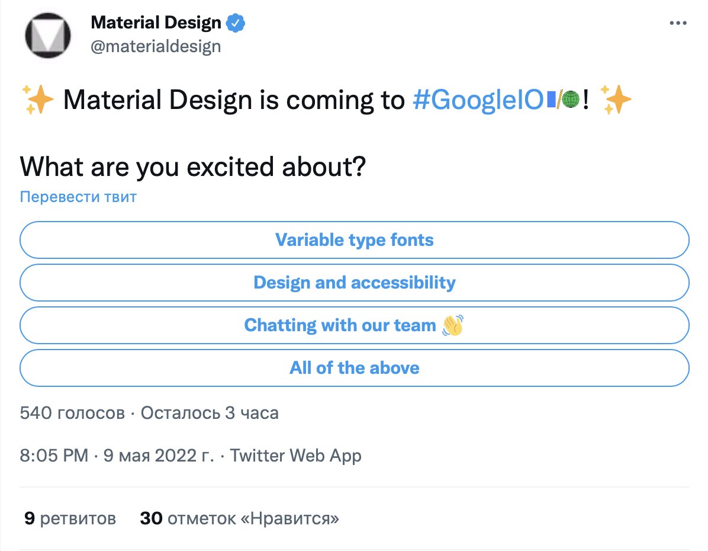This screenshot has width=708, height=551.
Task: Click the Google IO hashtag emoji icon
Action: [562, 100]
